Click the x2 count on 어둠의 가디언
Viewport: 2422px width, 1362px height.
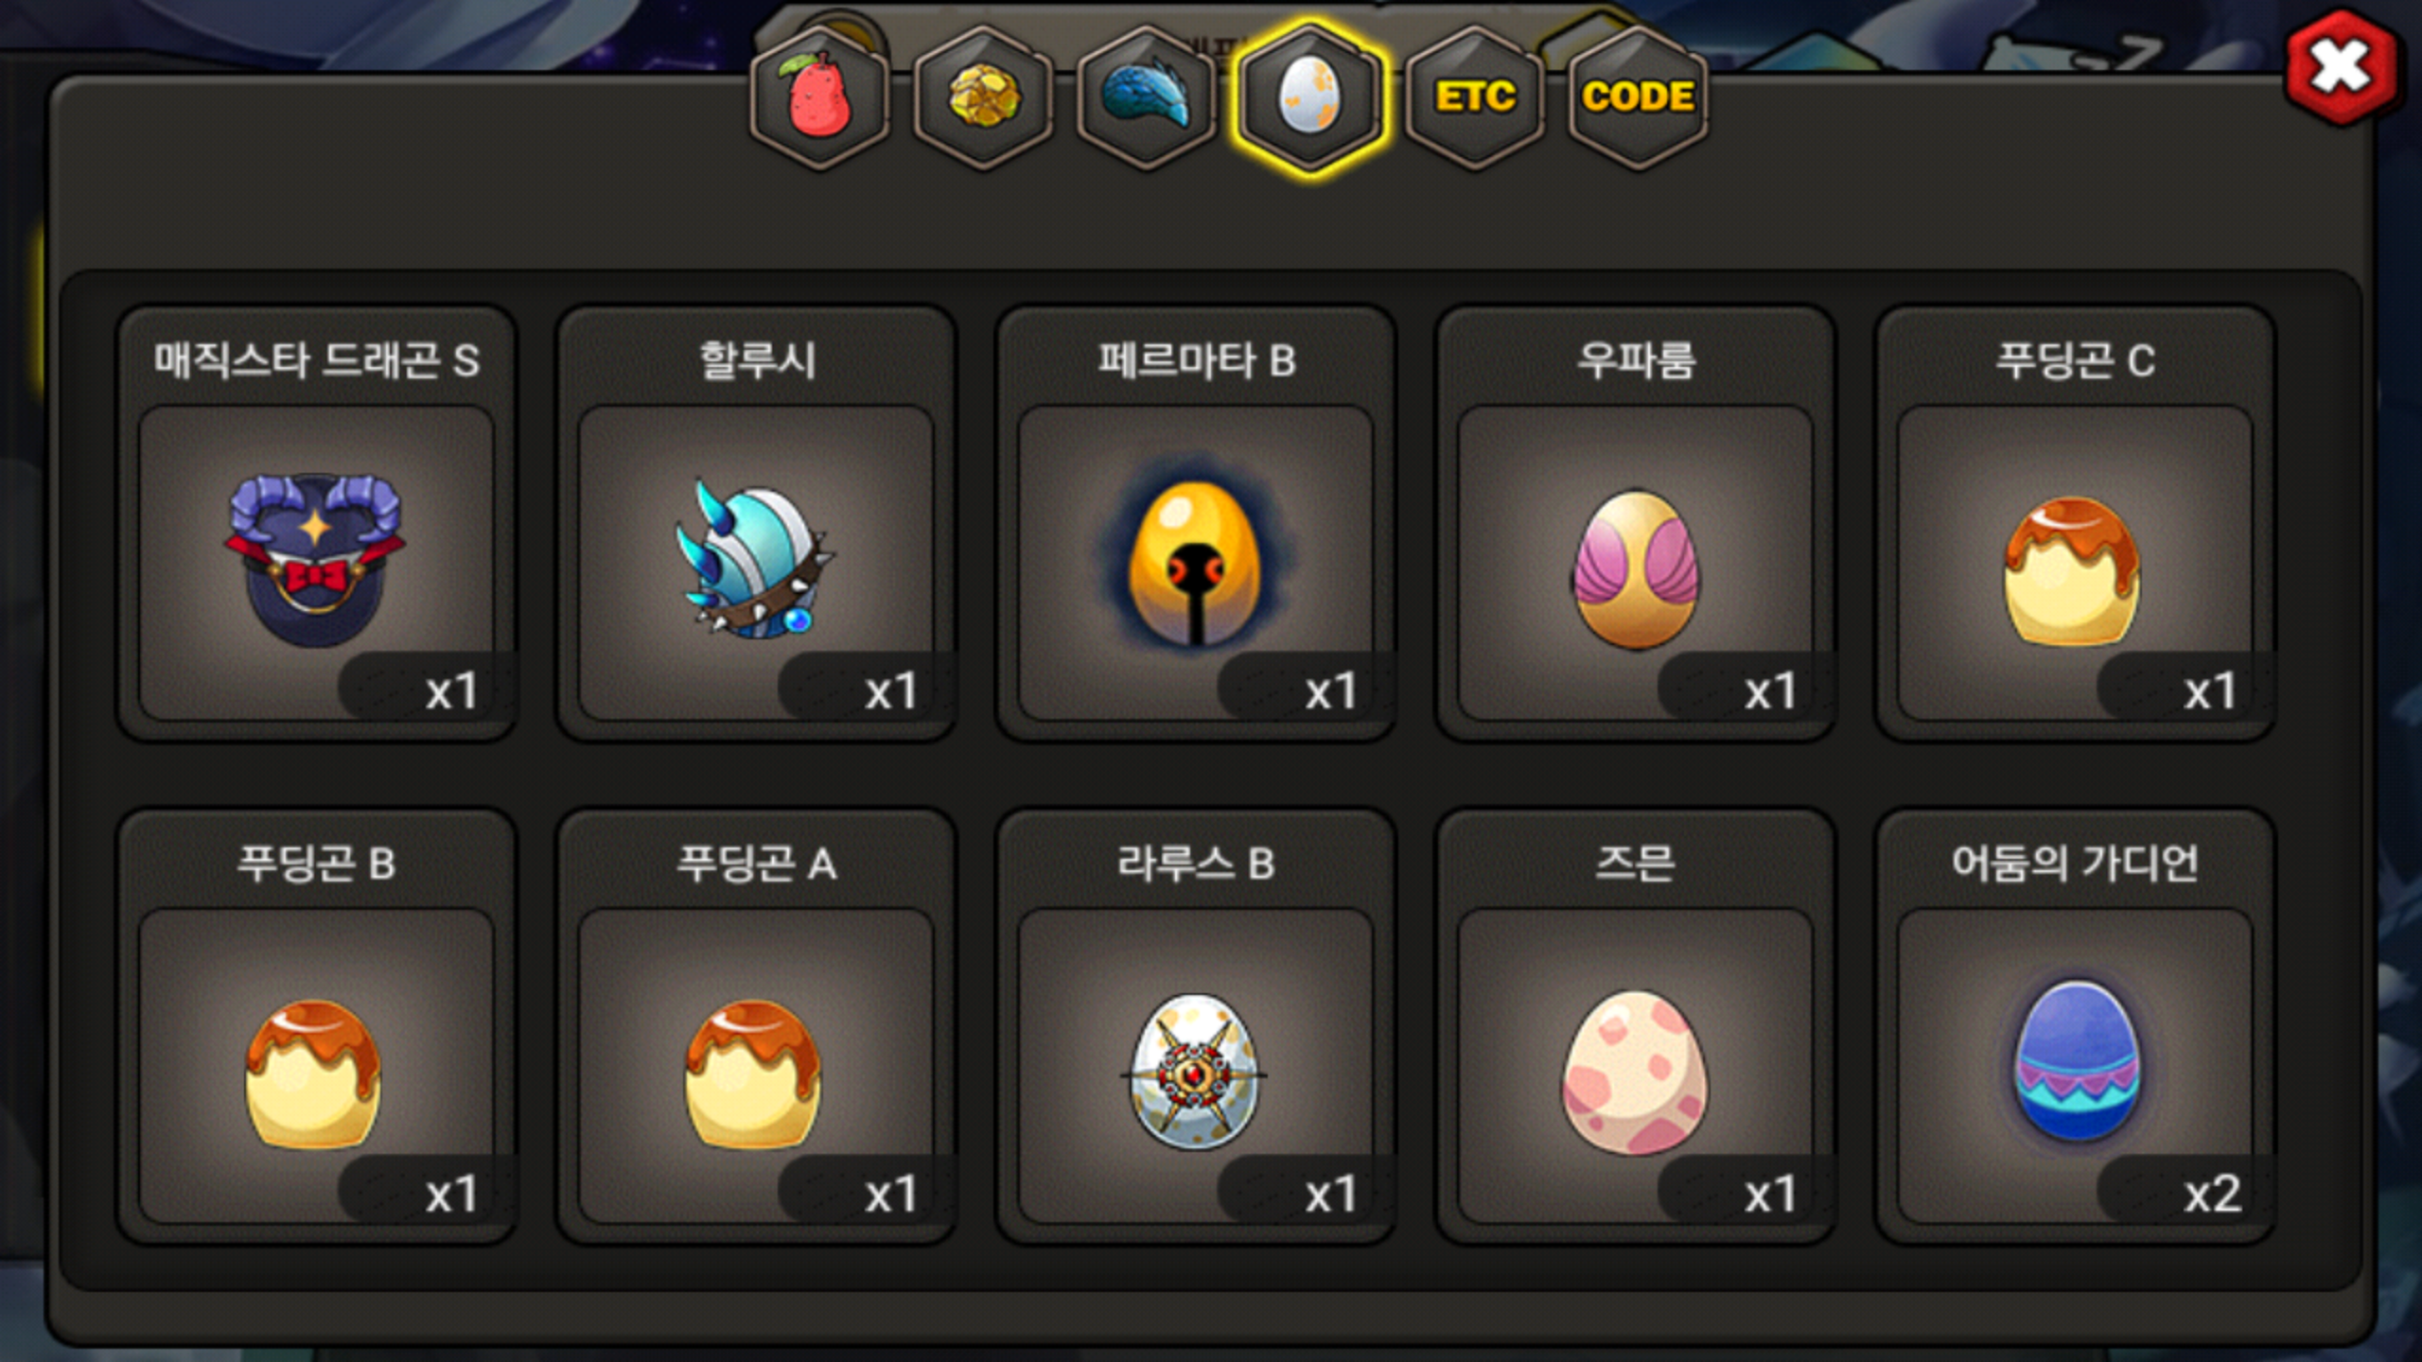click(x=2212, y=1194)
